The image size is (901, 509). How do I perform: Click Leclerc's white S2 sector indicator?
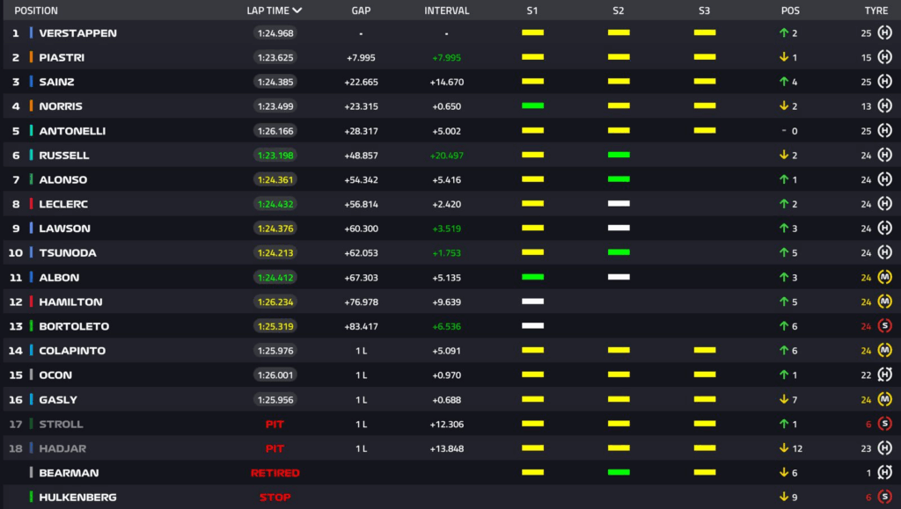coord(619,204)
